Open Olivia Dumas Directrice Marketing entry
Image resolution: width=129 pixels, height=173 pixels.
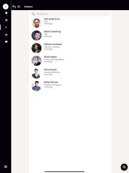point(70,73)
